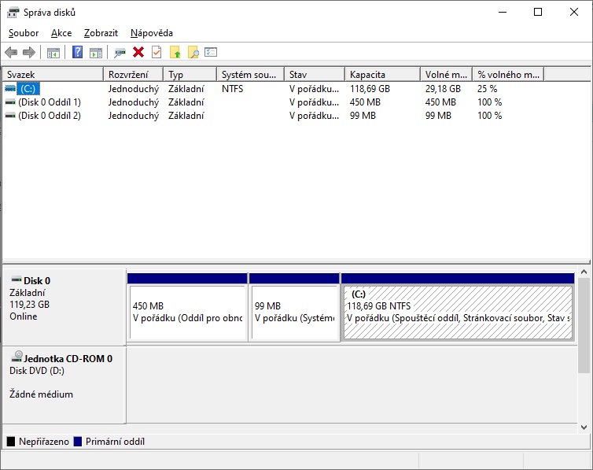
Task: Select the (C:) 118,69 GB NTFS partition block
Action: tap(458, 308)
